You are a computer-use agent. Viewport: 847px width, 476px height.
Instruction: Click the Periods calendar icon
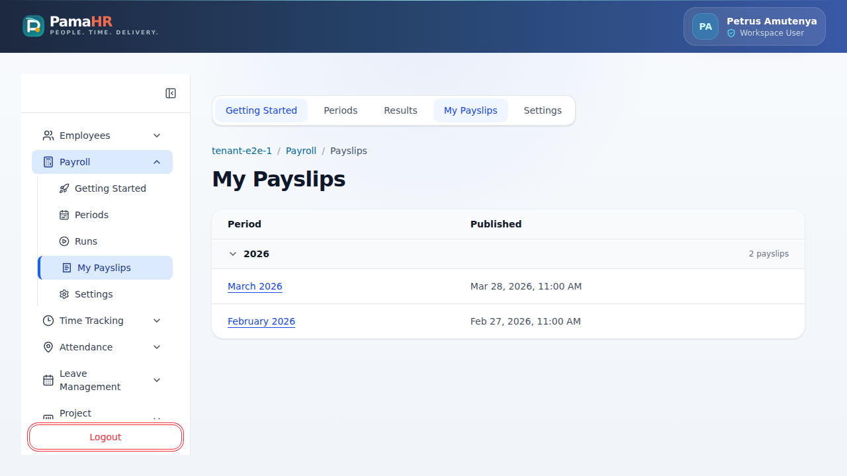(x=64, y=215)
